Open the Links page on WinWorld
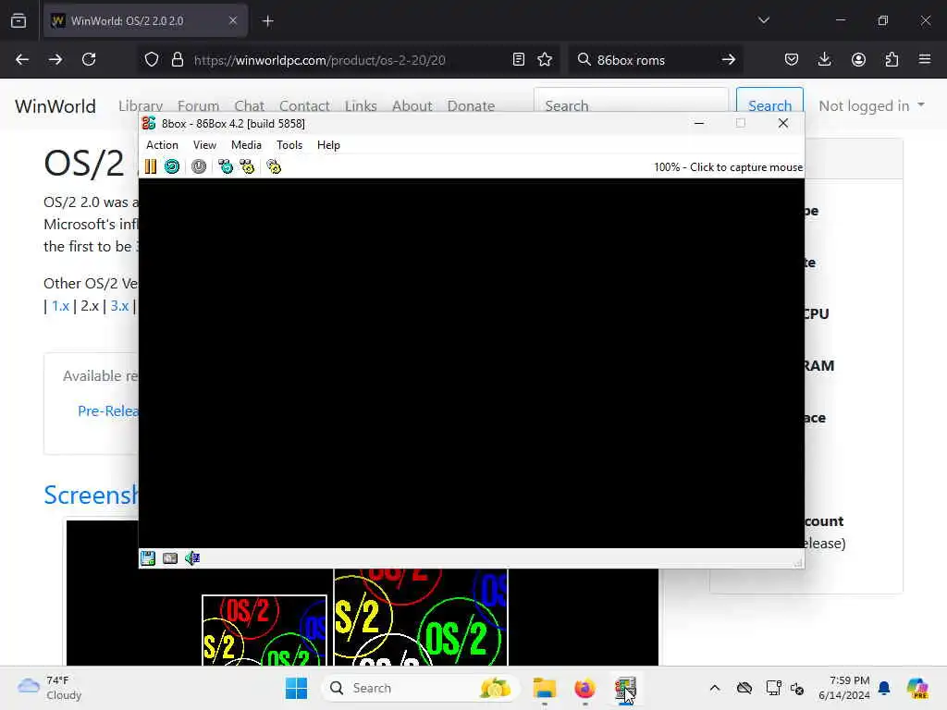 tap(361, 106)
